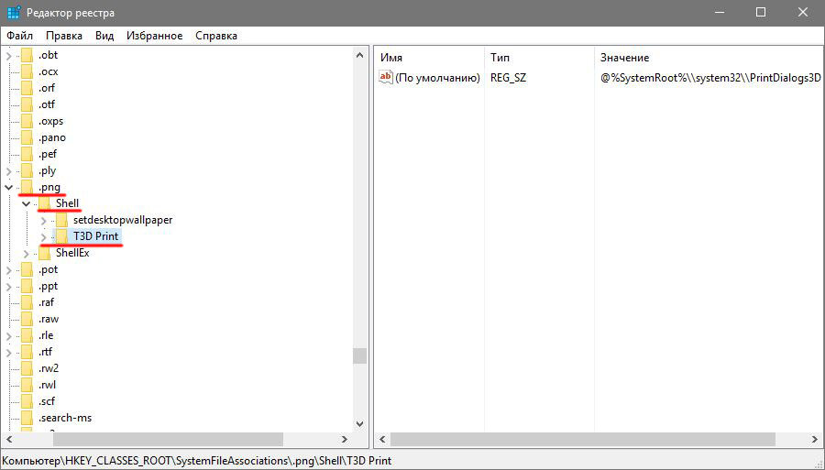Click the ShellEx folder icon
This screenshot has height=470, width=825.
pyautogui.click(x=44, y=253)
